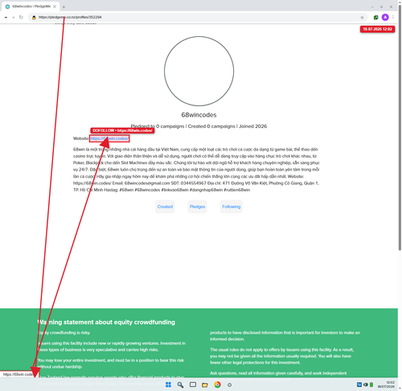Open the extensions puzzle icon
The width and height of the screenshot is (402, 391).
pyautogui.click(x=375, y=18)
